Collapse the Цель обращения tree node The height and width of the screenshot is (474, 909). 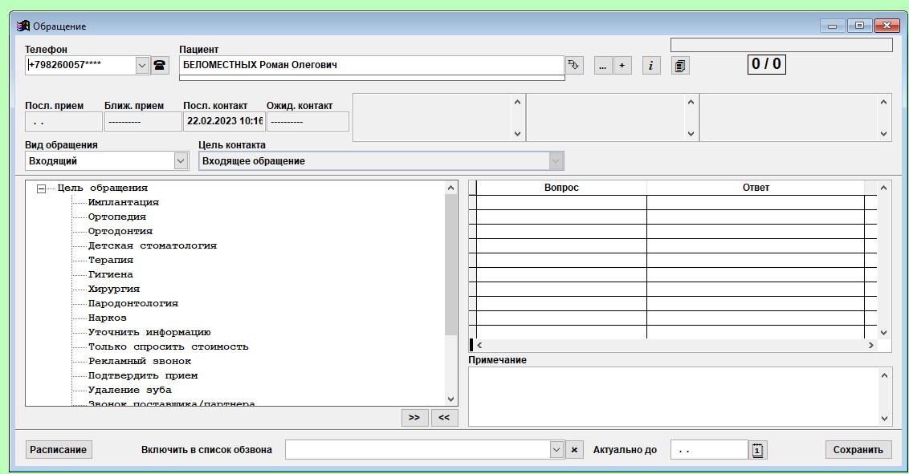point(41,188)
